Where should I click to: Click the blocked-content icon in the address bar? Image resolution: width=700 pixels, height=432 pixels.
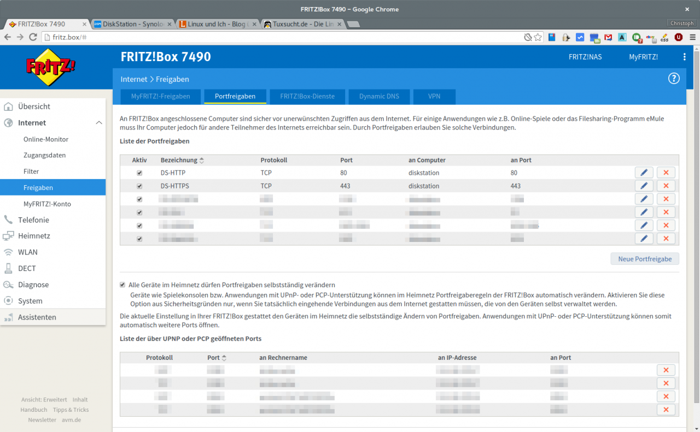point(528,37)
